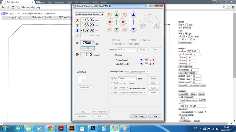Lower Z axis with blue down arrow
The height and width of the screenshot is (132, 236).
(133, 29)
